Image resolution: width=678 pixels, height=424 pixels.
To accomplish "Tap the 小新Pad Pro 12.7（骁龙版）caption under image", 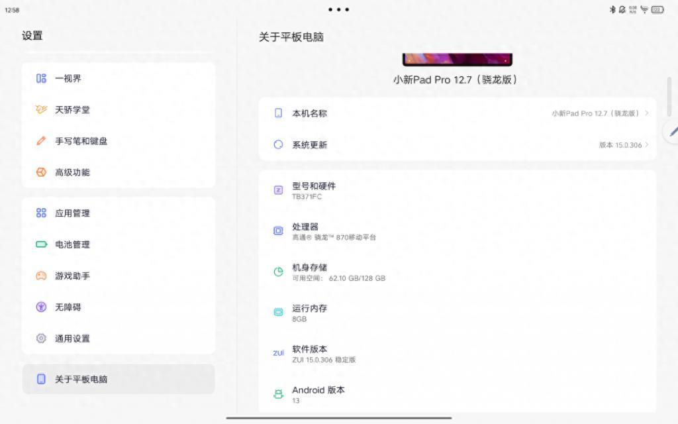I will pos(456,79).
